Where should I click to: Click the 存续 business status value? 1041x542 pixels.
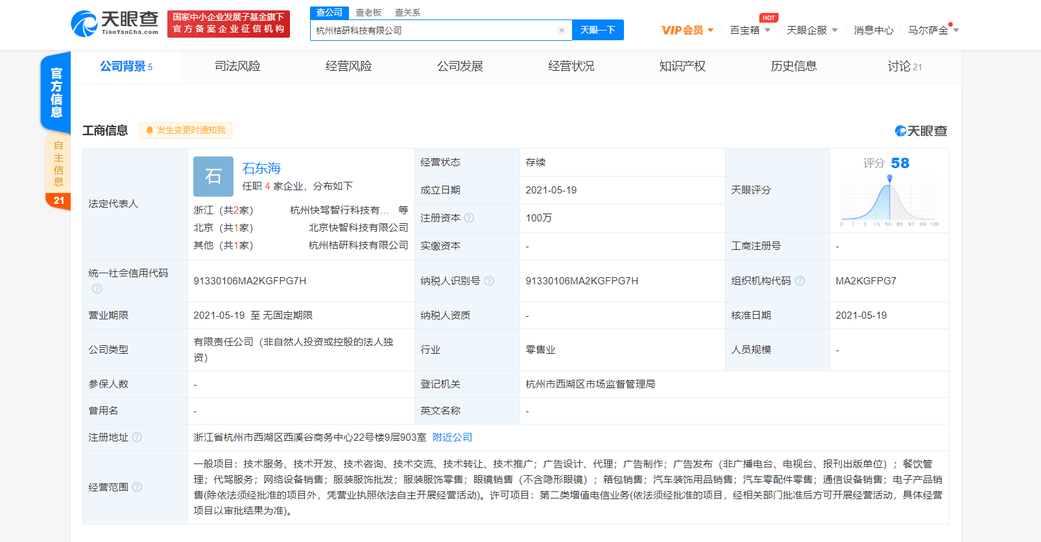[536, 162]
